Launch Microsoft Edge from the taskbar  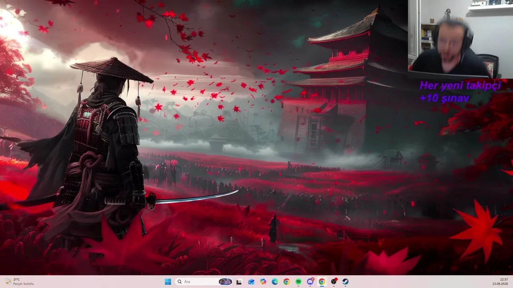[275, 282]
